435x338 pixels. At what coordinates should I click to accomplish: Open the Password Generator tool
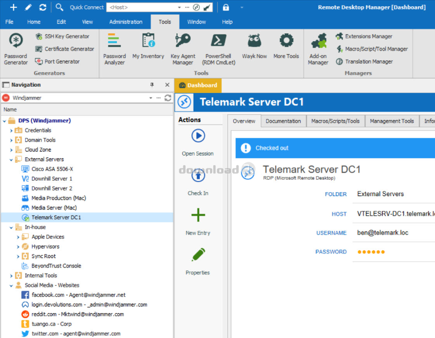(16, 49)
